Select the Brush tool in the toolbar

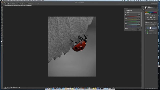pos(2,19)
